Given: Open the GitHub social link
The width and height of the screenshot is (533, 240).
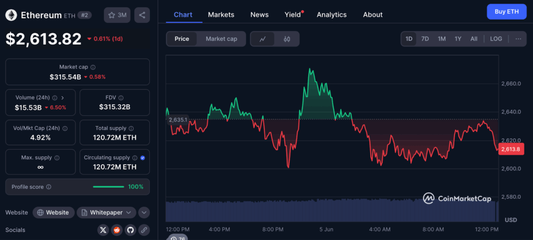Looking at the screenshot, I should coord(130,230).
